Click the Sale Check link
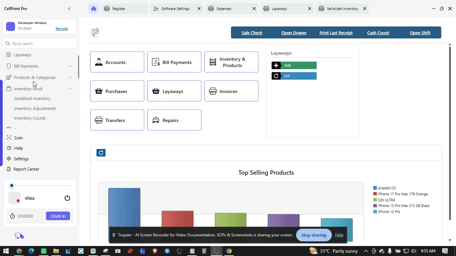The image size is (456, 256). pyautogui.click(x=252, y=33)
